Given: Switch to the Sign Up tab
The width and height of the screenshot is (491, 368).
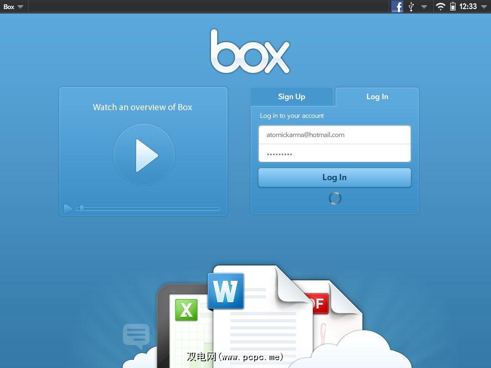Looking at the screenshot, I should (292, 97).
